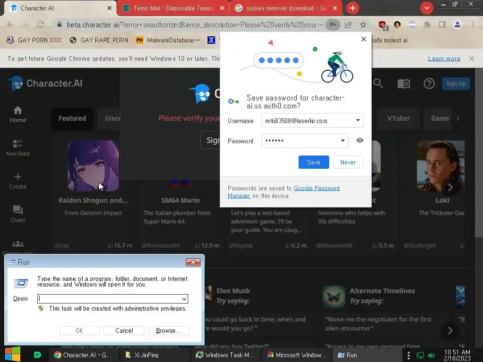Click the Chrome back arrow
This screenshot has width=483, height=362.
[x=10, y=25]
